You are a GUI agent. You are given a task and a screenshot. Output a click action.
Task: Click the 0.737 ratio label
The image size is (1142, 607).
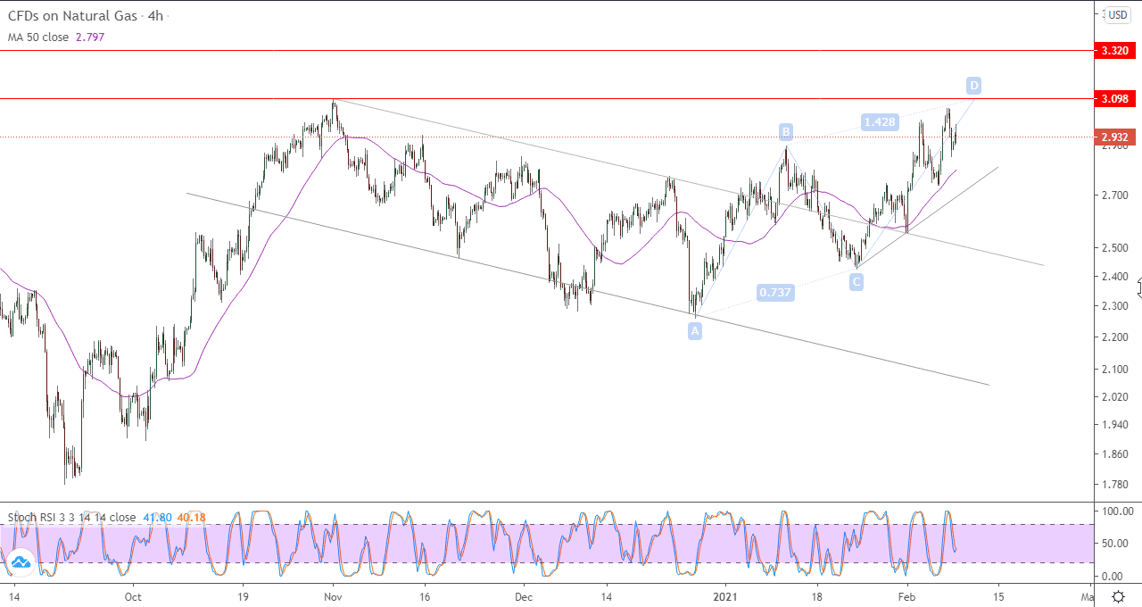[x=774, y=292]
